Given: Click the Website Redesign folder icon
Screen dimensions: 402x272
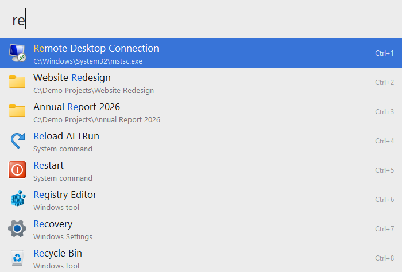Looking at the screenshot, I should (17, 81).
